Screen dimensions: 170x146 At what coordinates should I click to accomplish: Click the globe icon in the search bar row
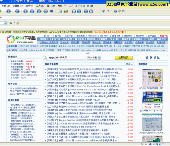point(11,23)
